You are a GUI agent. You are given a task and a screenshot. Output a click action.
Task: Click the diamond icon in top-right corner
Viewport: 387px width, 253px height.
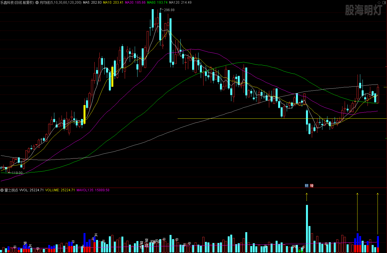379,3
